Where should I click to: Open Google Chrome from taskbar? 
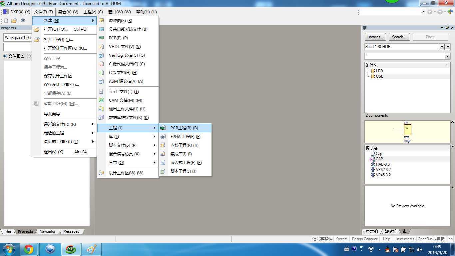tap(29, 249)
